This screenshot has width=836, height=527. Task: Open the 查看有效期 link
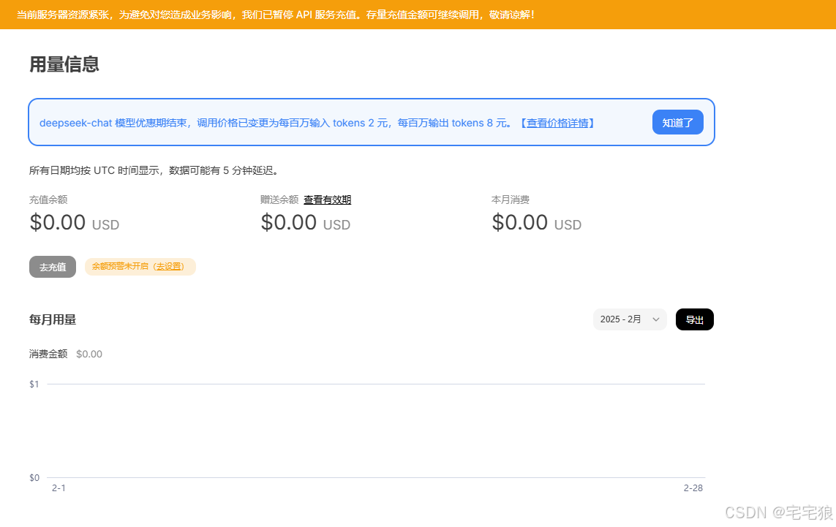[328, 200]
